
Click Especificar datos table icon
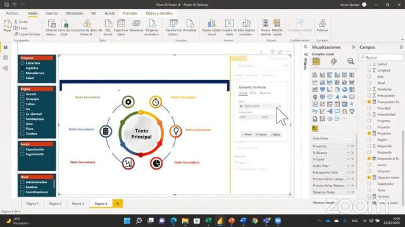click(121, 24)
